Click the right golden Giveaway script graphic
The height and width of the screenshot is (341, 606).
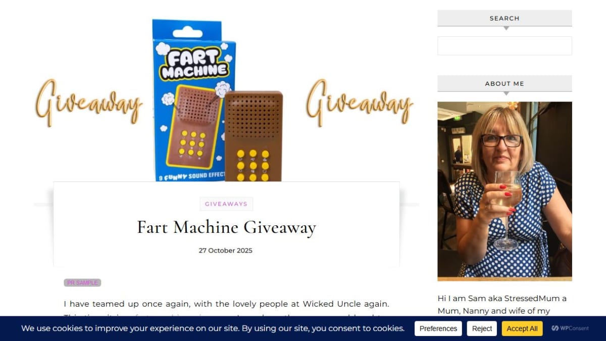click(x=360, y=103)
